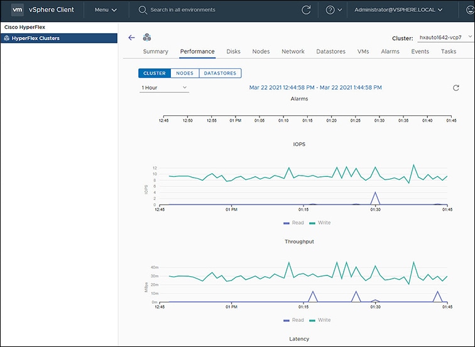Open the help question mark icon
Screen dimensions: 475x347
coord(330,10)
